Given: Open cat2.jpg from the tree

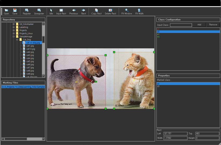Looking at the screenshot, I should 30,52.
